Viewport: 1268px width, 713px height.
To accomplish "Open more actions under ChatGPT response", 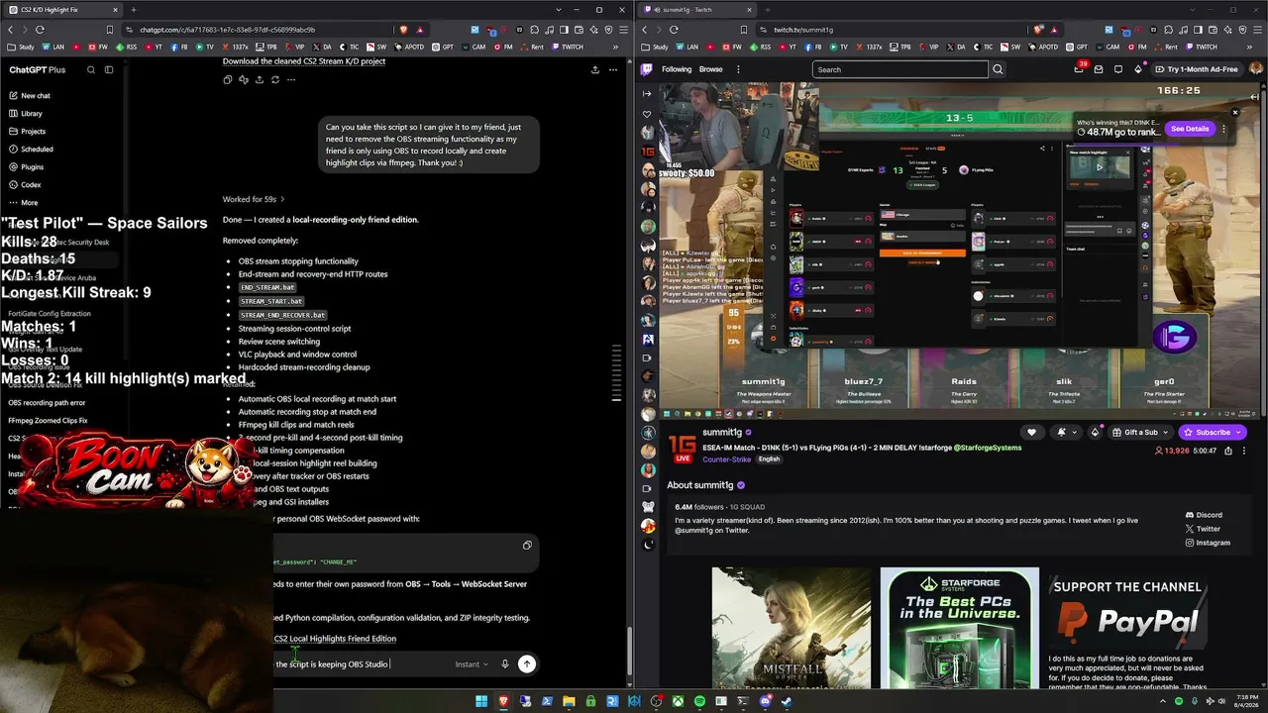I will pyautogui.click(x=291, y=80).
